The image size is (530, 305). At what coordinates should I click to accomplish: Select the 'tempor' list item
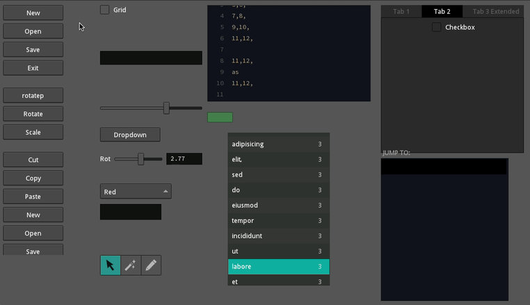(x=278, y=220)
